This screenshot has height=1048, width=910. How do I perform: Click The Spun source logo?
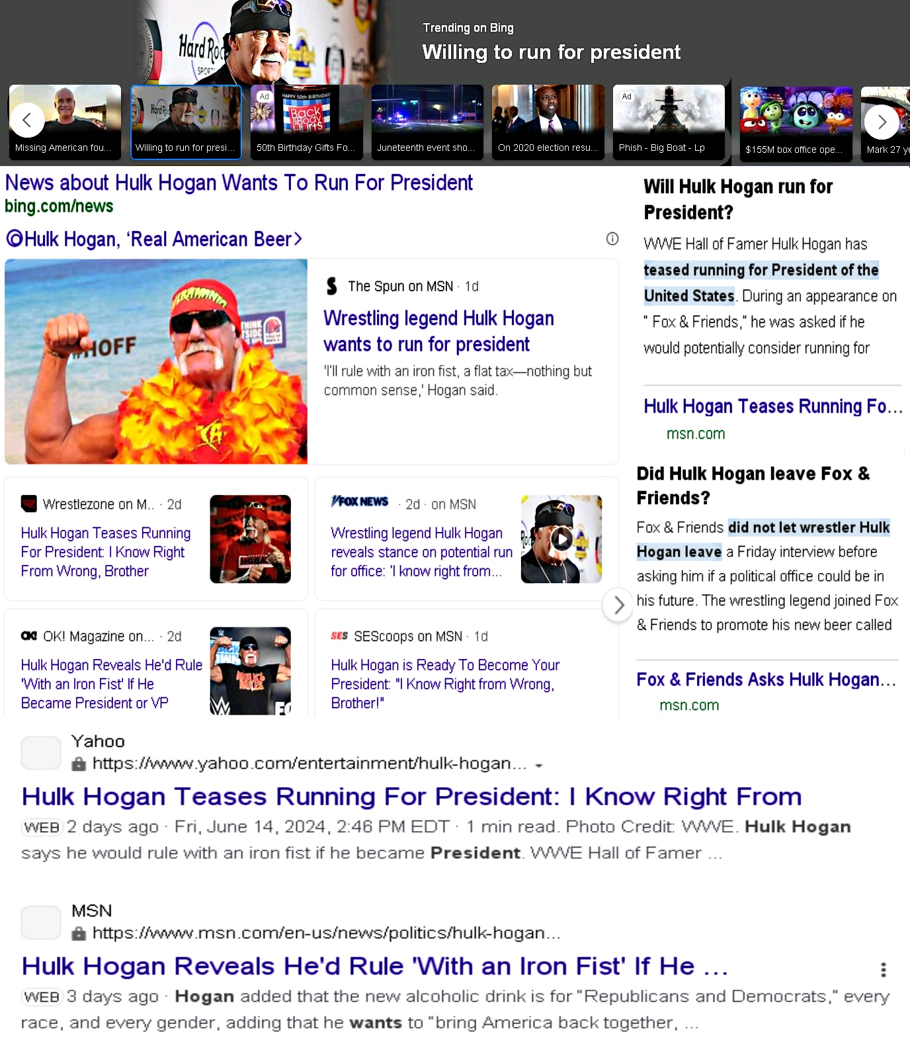332,286
